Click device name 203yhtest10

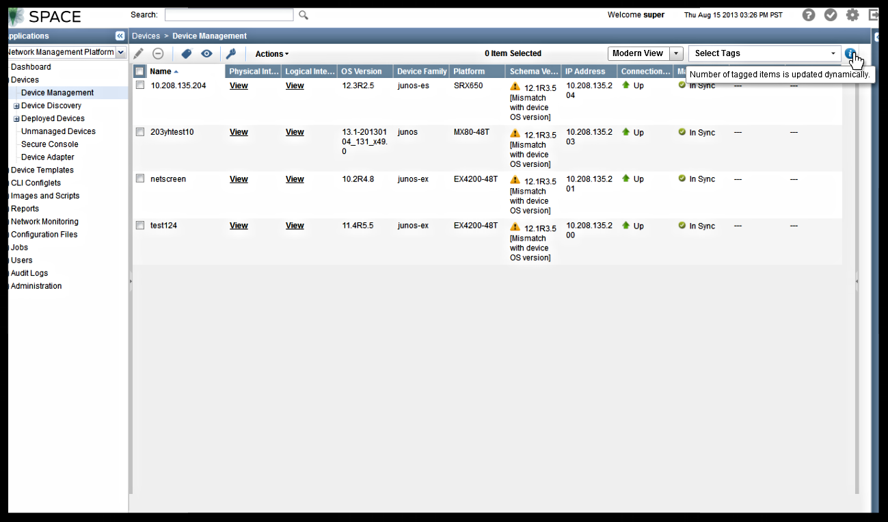point(172,132)
